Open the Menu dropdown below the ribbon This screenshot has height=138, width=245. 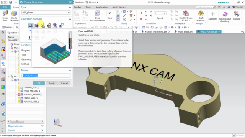point(7,27)
